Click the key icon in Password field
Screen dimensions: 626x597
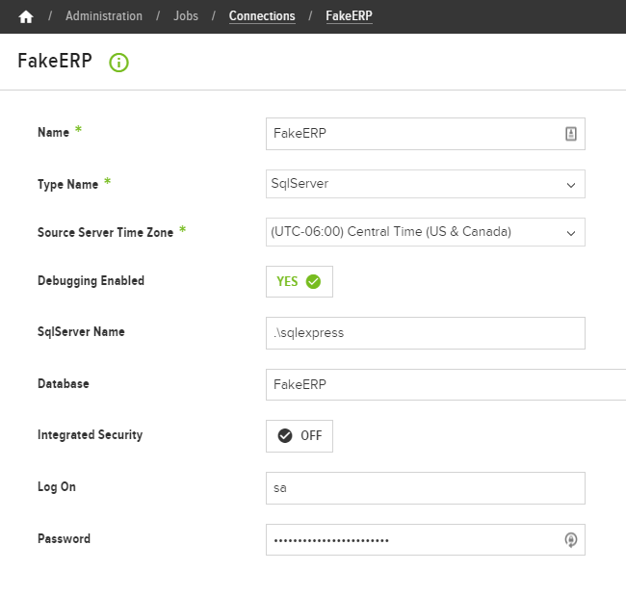[x=571, y=540]
